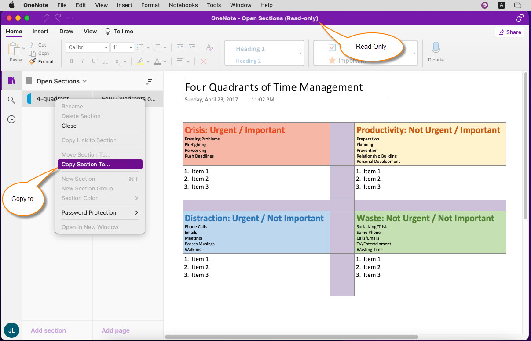Open the search magnifier in sidebar
This screenshot has width=531, height=341.
tap(11, 100)
